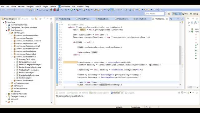Click the editor horizontal scrollbar
The width and height of the screenshot is (200, 113).
[121, 87]
